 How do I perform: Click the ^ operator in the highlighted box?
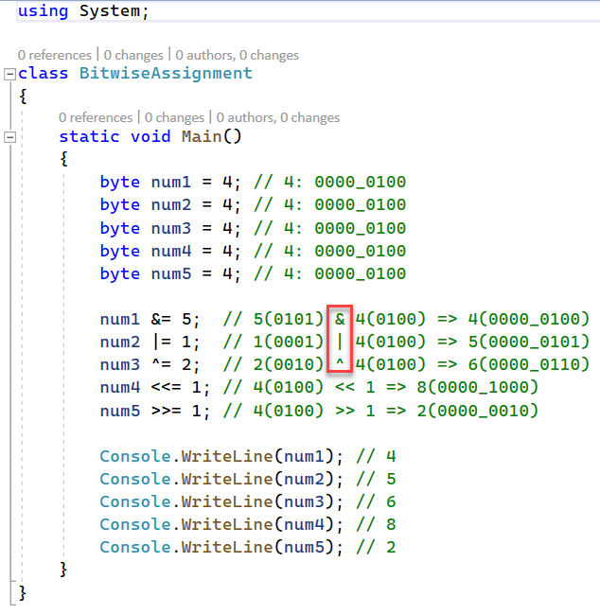[x=340, y=364]
